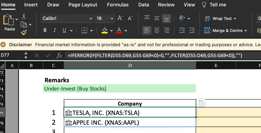Open the Data tab
Image resolution: width=261 pixels, height=133 pixels.
pyautogui.click(x=143, y=5)
